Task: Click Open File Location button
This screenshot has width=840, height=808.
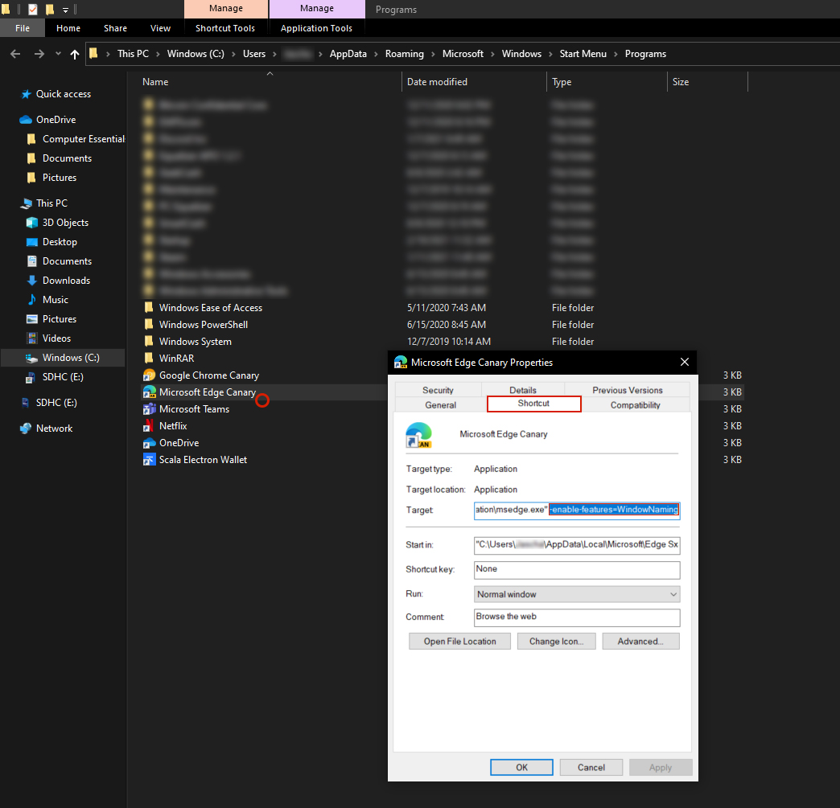Action: pos(459,642)
